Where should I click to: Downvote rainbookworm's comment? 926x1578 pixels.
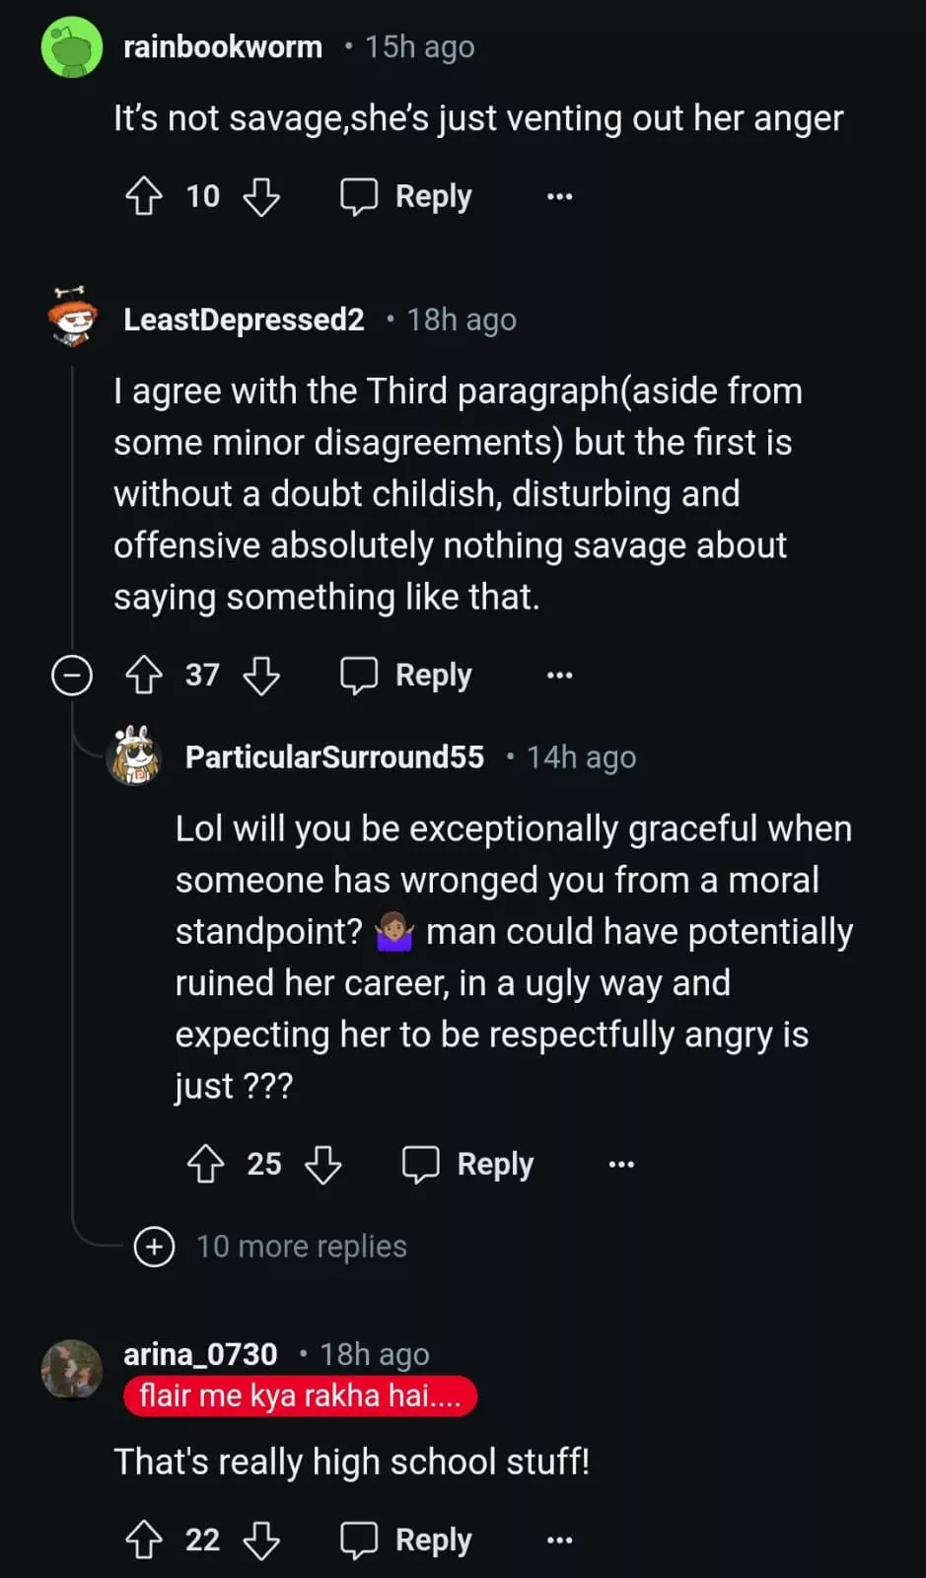point(261,196)
